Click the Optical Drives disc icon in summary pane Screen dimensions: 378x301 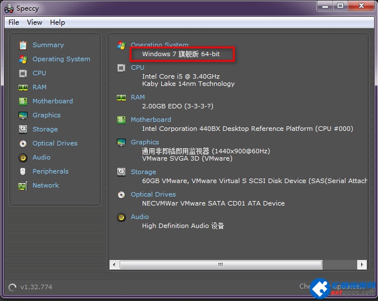[121, 194]
